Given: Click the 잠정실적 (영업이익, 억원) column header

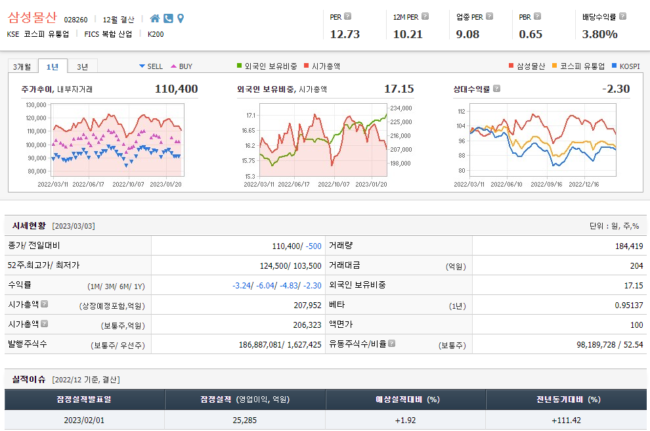Looking at the screenshot, I should 245,399.
